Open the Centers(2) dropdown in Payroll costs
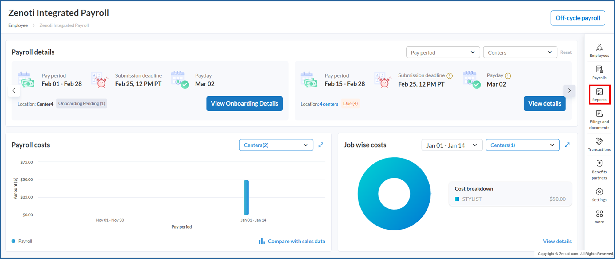The width and height of the screenshot is (615, 259). click(276, 145)
